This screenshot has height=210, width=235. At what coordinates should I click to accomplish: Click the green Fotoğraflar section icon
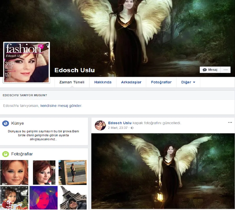(5, 154)
